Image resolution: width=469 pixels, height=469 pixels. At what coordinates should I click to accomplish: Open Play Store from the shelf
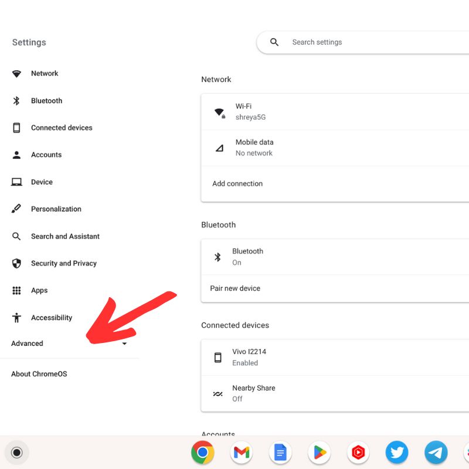(x=319, y=452)
